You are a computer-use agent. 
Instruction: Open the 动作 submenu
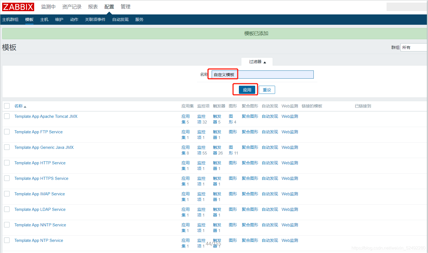(x=74, y=20)
